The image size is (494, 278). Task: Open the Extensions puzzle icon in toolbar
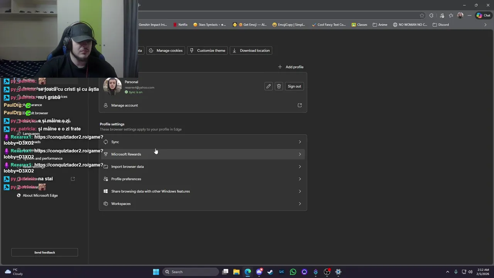[431, 15]
